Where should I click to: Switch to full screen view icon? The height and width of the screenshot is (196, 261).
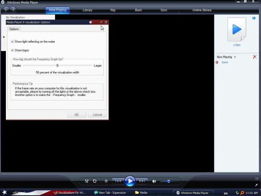click(256, 179)
